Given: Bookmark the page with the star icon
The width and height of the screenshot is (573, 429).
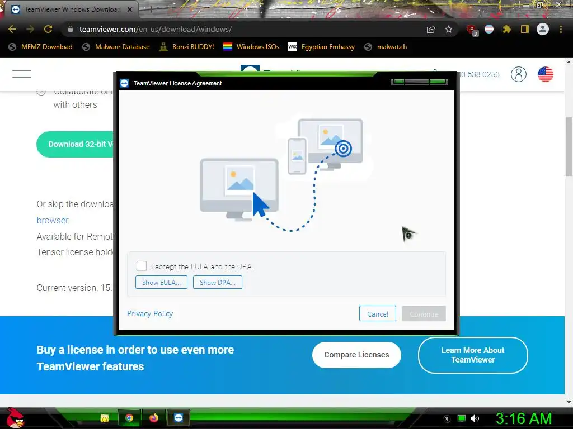Looking at the screenshot, I should click(x=449, y=29).
